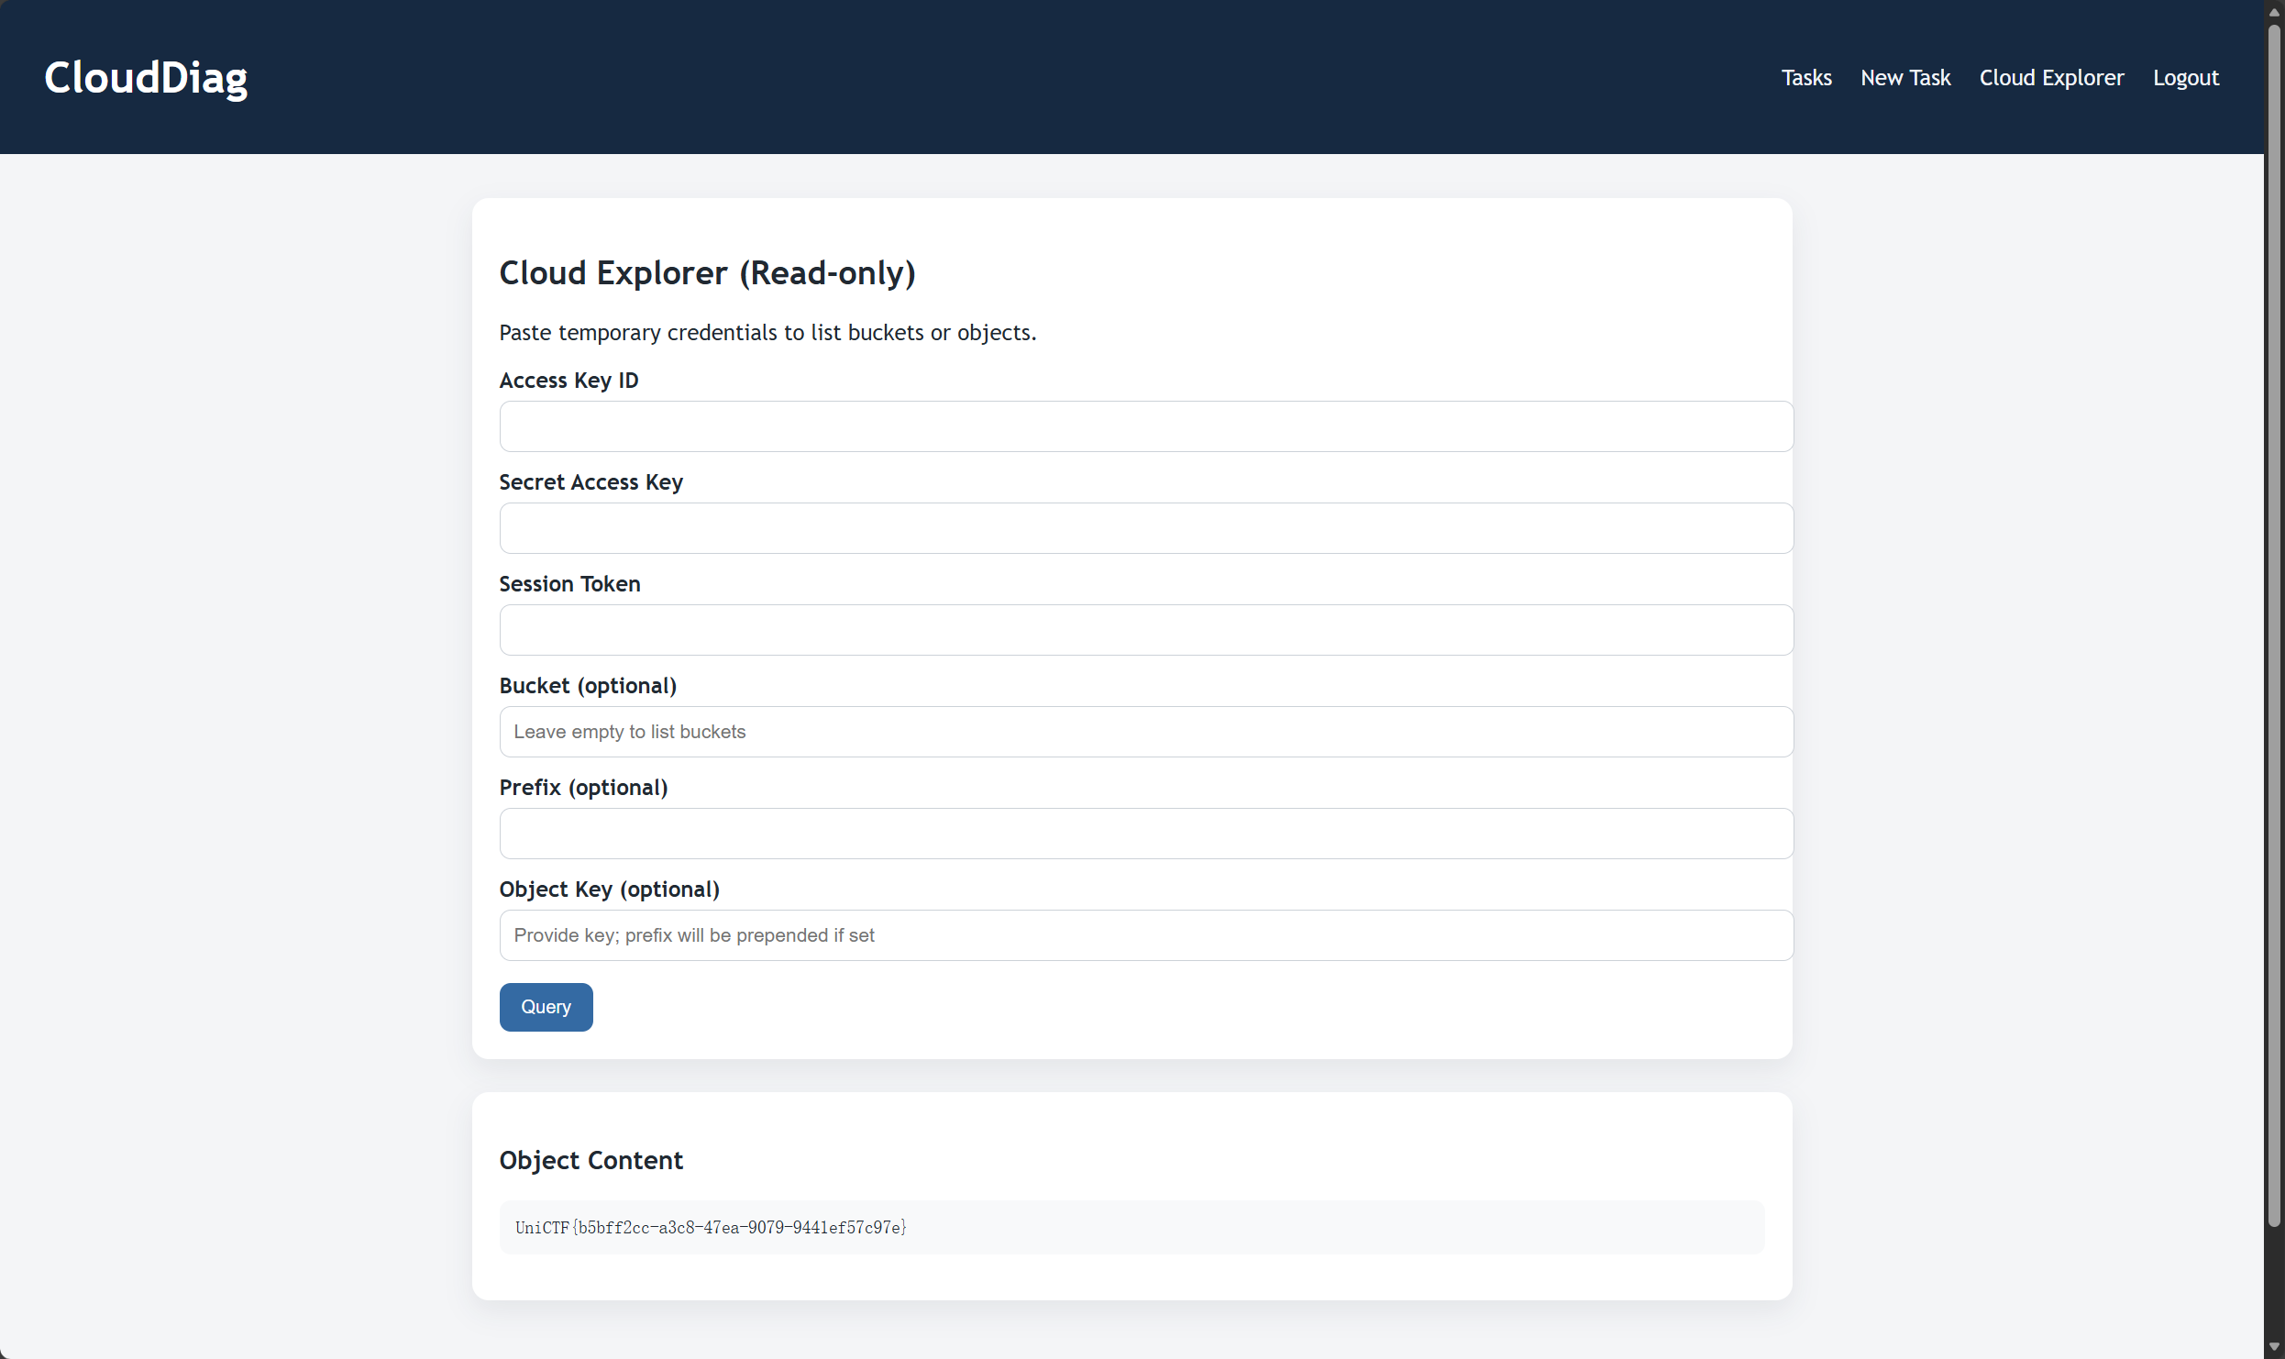Open Cloud Explorer in the navigation bar
Image resolution: width=2285 pixels, height=1359 pixels.
pos(2051,78)
